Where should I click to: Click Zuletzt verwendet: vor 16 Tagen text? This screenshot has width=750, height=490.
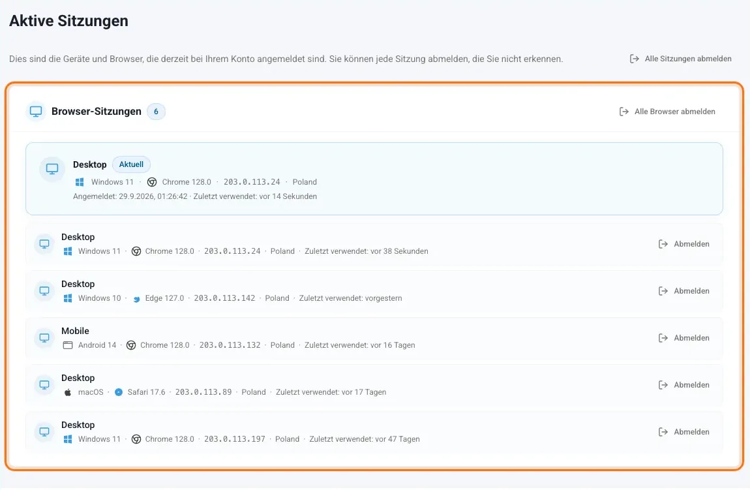(x=360, y=345)
